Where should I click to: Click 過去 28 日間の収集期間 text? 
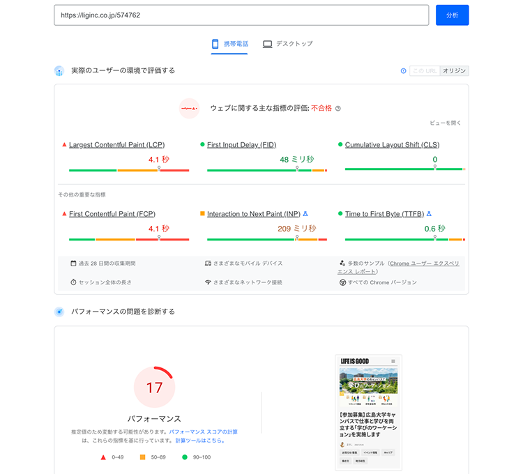[107, 263]
